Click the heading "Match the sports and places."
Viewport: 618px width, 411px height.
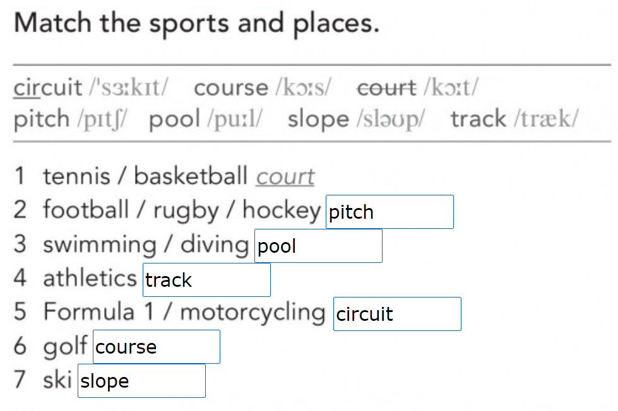click(196, 24)
